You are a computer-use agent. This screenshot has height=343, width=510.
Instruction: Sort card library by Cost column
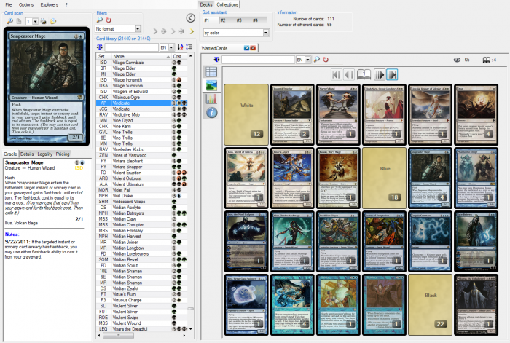tap(179, 56)
